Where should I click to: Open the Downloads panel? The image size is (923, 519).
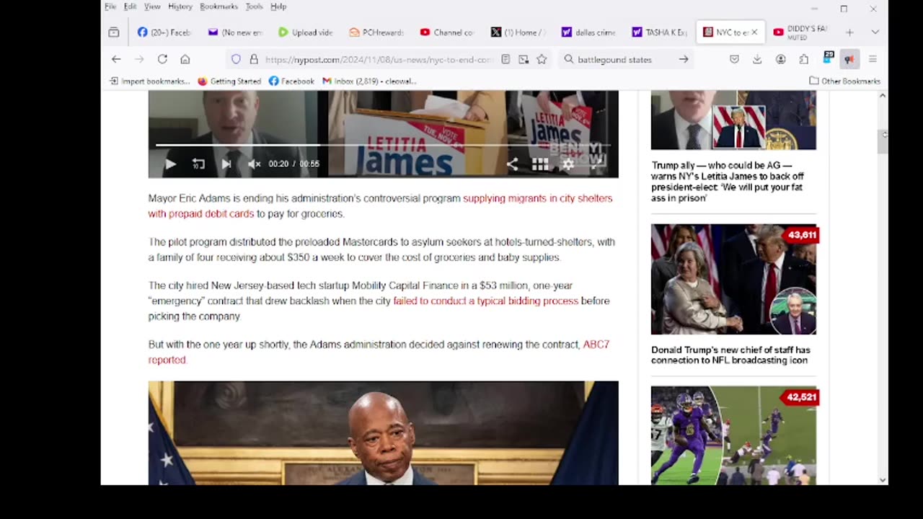(757, 59)
